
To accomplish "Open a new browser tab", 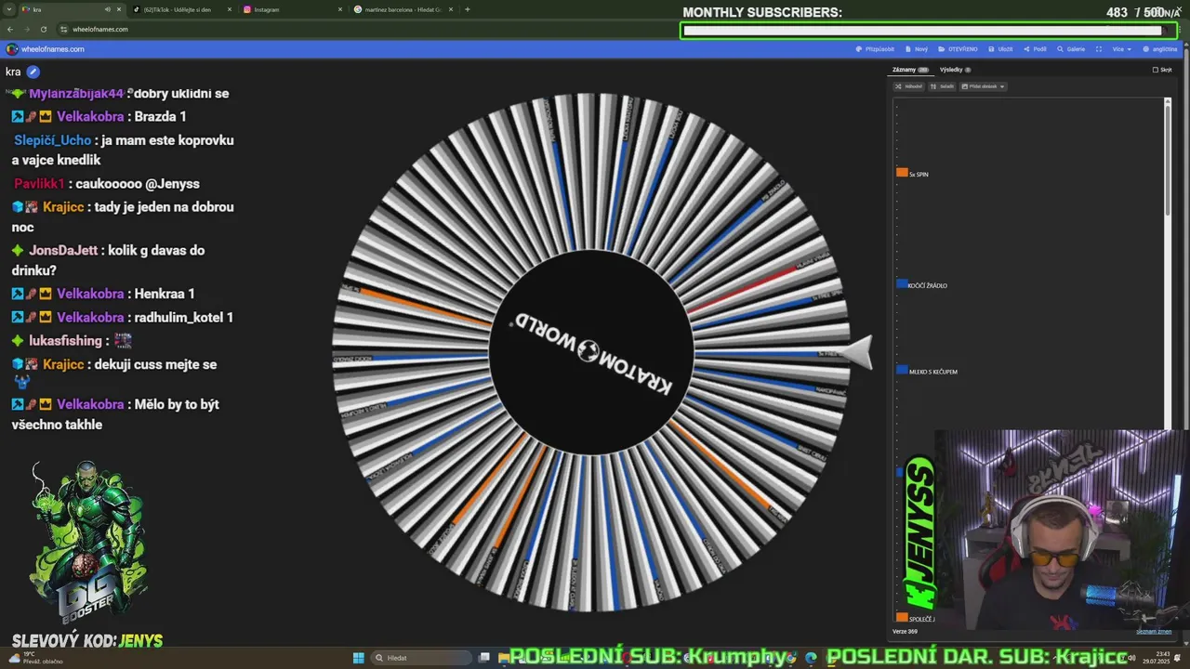I will (x=467, y=9).
